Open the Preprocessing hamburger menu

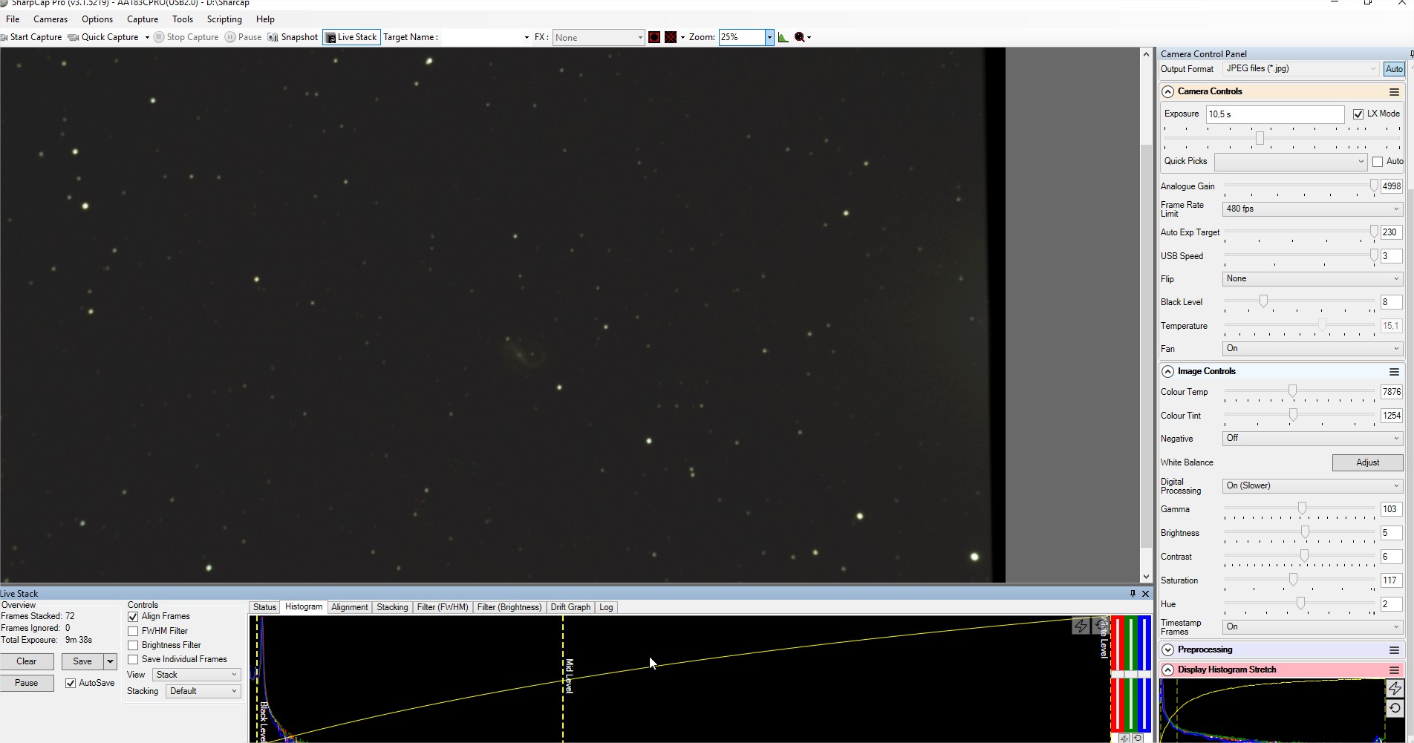point(1394,650)
